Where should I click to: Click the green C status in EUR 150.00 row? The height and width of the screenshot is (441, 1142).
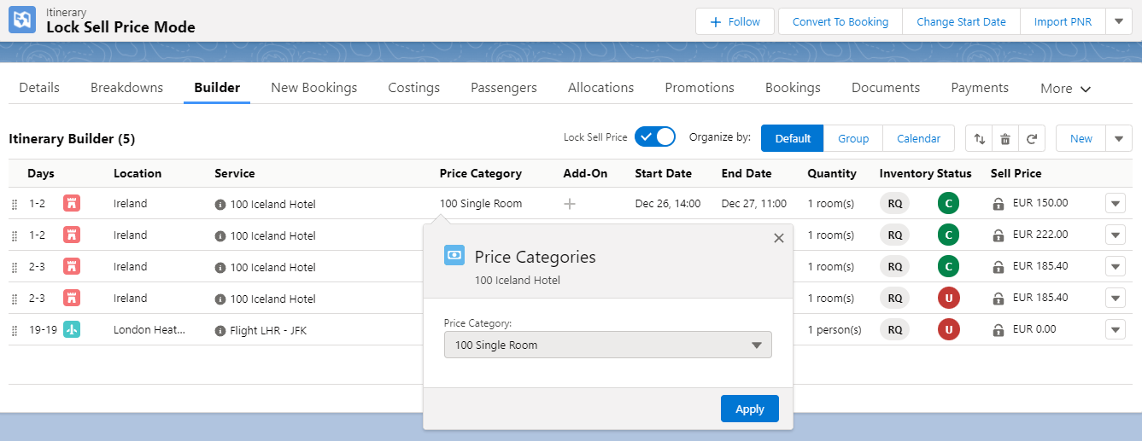coord(948,204)
